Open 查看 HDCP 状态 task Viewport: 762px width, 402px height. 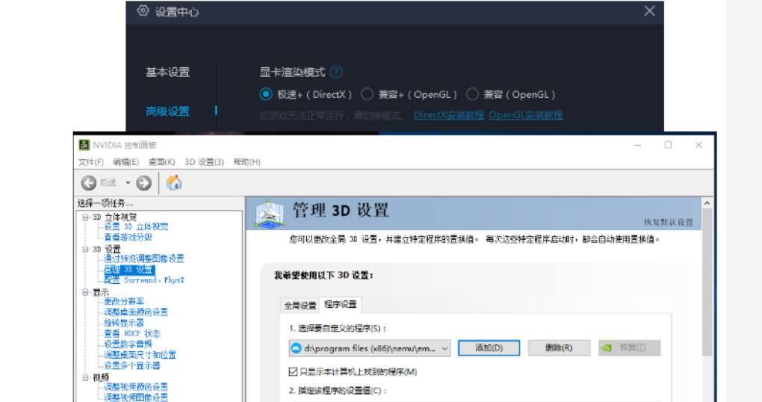tap(132, 333)
